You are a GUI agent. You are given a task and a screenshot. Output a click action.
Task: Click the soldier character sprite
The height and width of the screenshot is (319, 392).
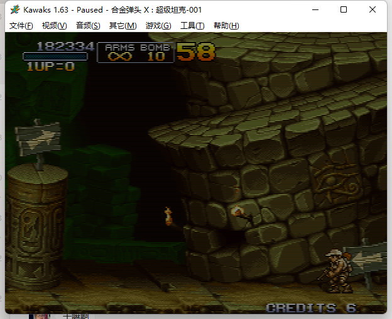tap(338, 271)
